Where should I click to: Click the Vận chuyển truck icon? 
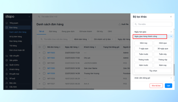click(7, 56)
